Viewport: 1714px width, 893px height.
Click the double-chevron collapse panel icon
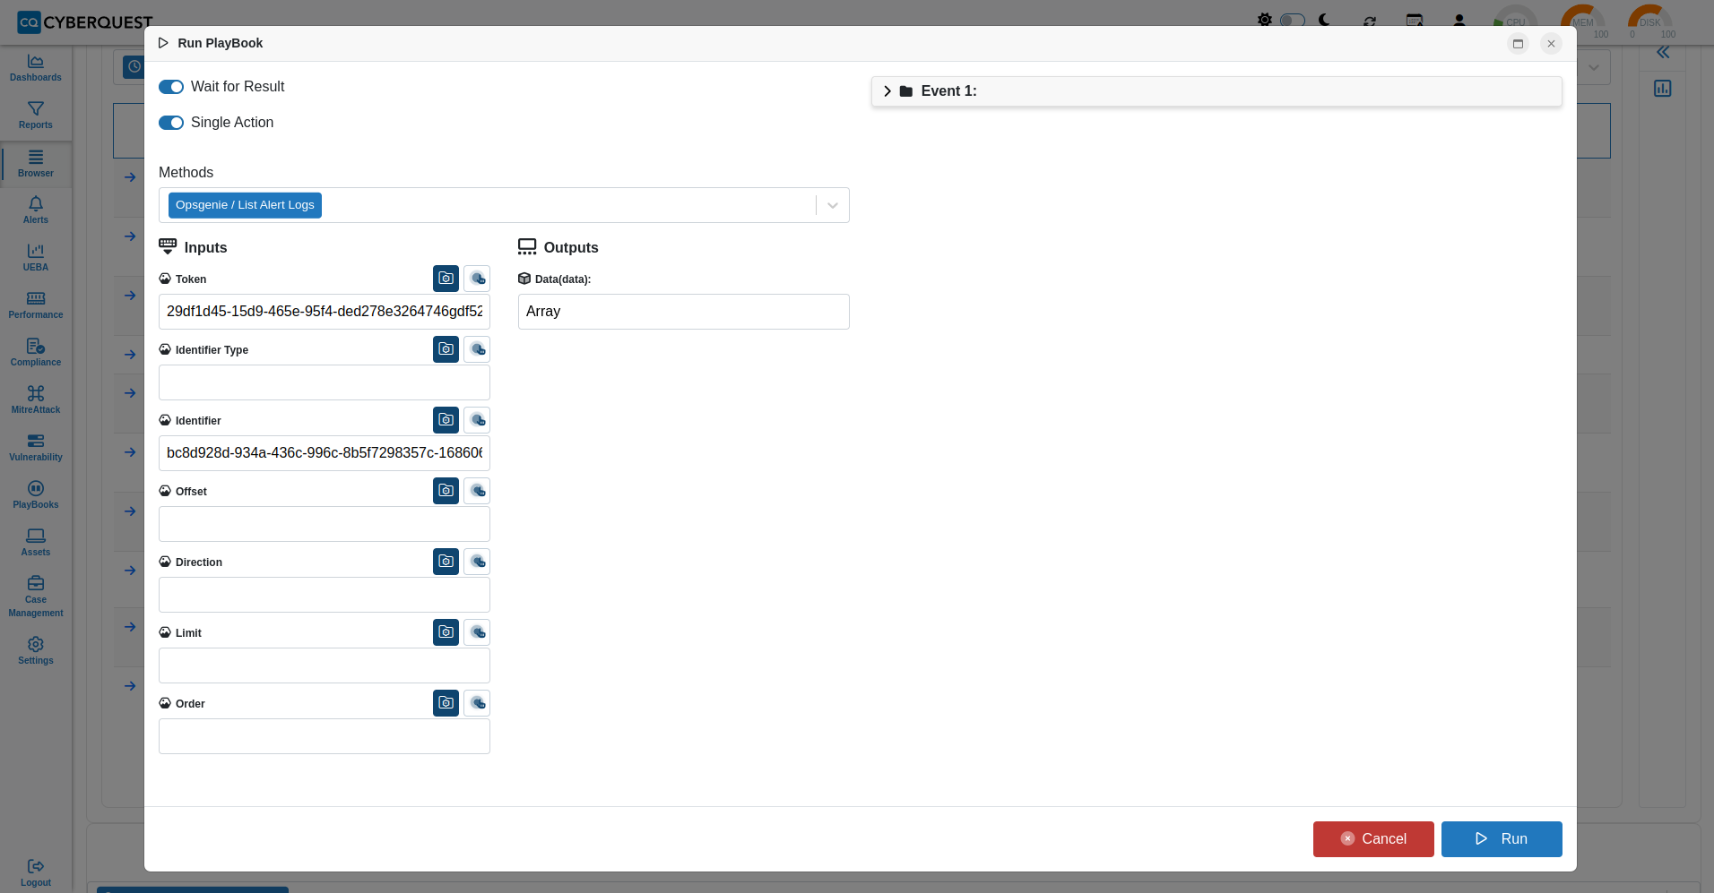click(1663, 53)
